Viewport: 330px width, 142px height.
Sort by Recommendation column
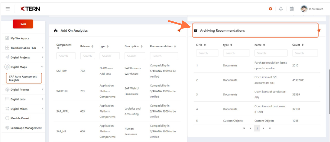175,46
